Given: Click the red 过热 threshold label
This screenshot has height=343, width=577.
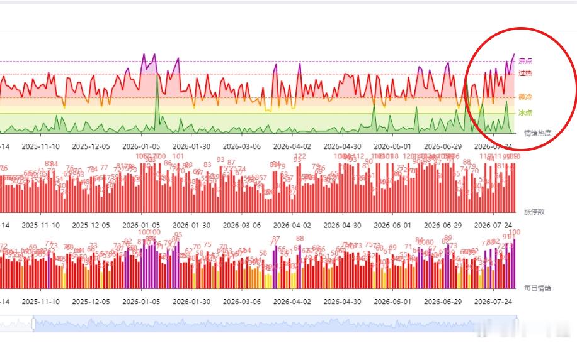Looking at the screenshot, I should (x=525, y=73).
